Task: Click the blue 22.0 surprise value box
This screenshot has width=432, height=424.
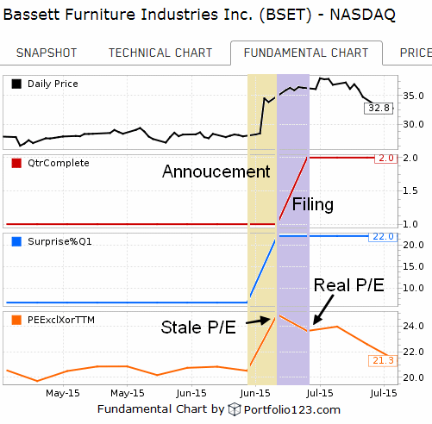Action: point(383,237)
